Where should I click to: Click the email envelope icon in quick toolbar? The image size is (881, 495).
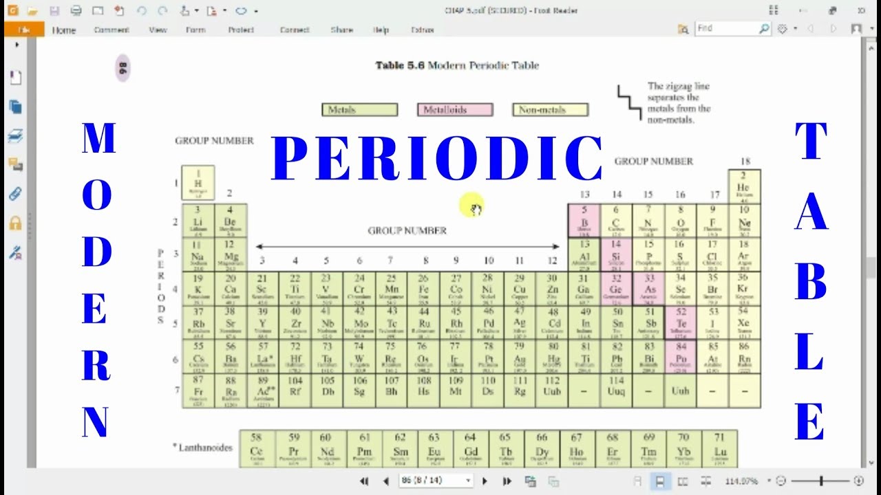point(97,11)
